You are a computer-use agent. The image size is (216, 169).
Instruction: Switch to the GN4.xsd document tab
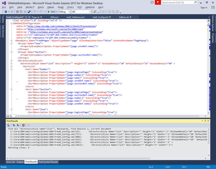click(54, 17)
